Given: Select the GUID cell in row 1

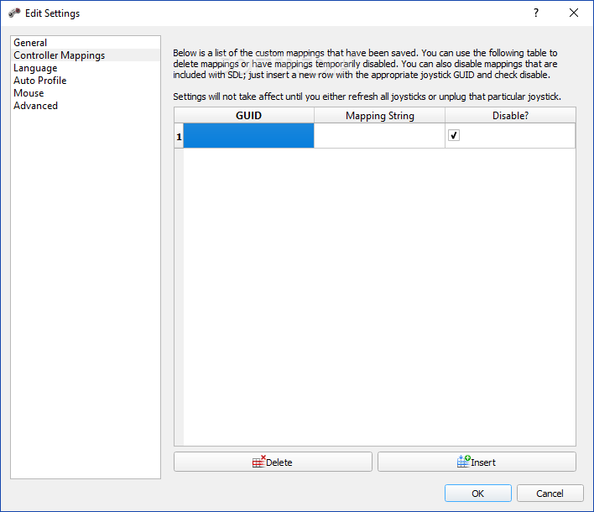Looking at the screenshot, I should (x=248, y=136).
